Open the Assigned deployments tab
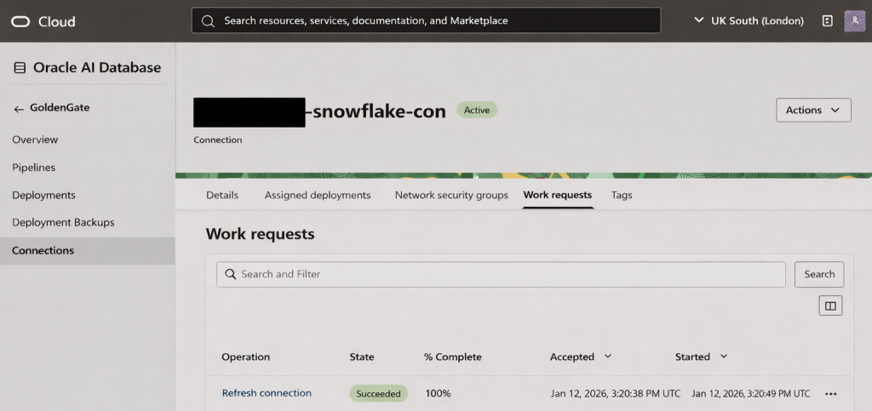 318,195
